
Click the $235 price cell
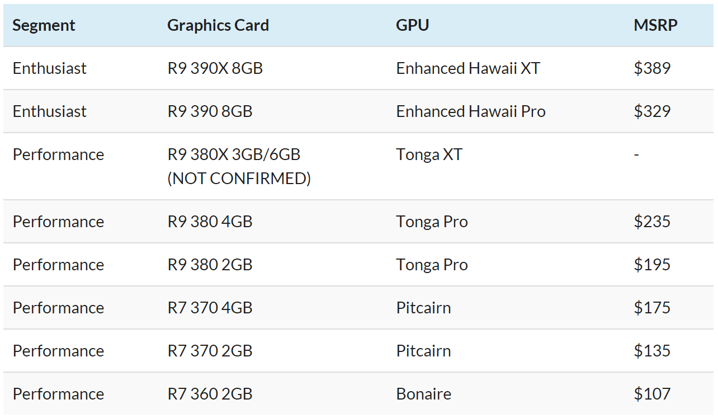coord(652,222)
